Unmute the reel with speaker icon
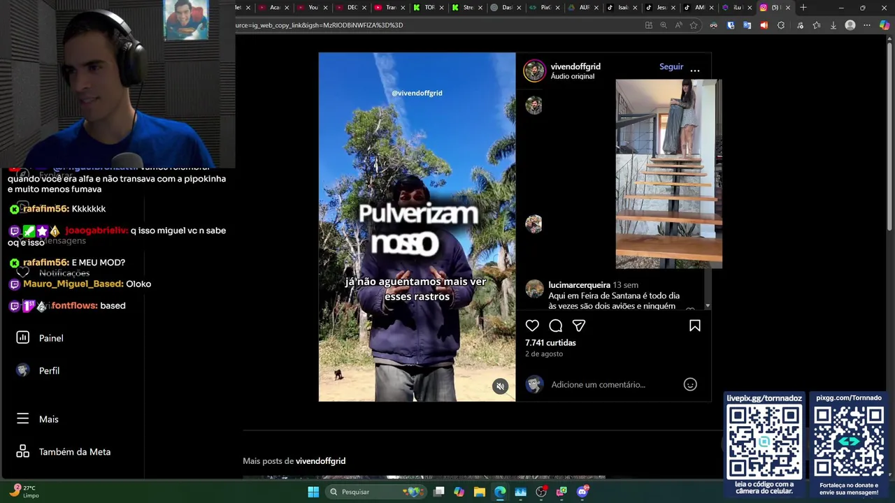This screenshot has height=503, width=895. coord(500,386)
